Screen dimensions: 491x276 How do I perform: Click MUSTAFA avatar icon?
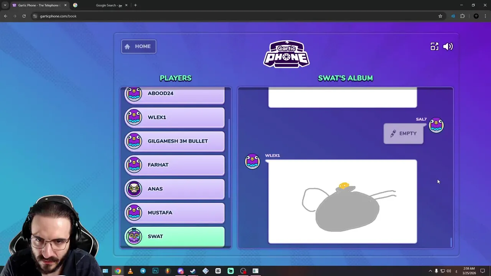[x=134, y=212]
